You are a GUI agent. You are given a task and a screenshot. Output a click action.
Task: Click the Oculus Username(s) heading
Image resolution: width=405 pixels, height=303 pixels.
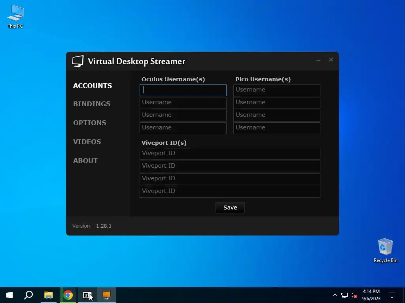pos(173,79)
